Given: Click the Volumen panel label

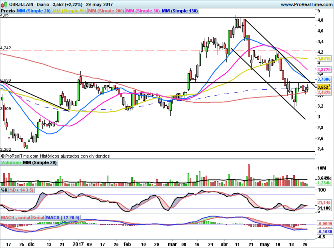Looking at the screenshot, I should (x=11, y=162).
